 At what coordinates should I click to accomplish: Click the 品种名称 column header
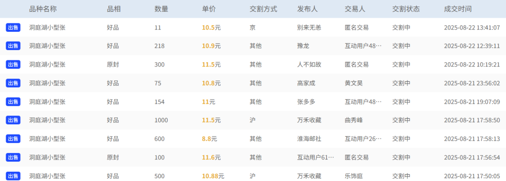tap(43, 9)
